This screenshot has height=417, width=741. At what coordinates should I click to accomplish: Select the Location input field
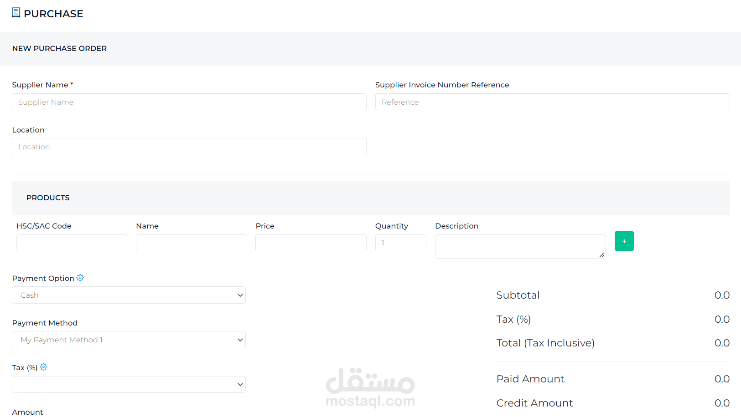(x=189, y=147)
